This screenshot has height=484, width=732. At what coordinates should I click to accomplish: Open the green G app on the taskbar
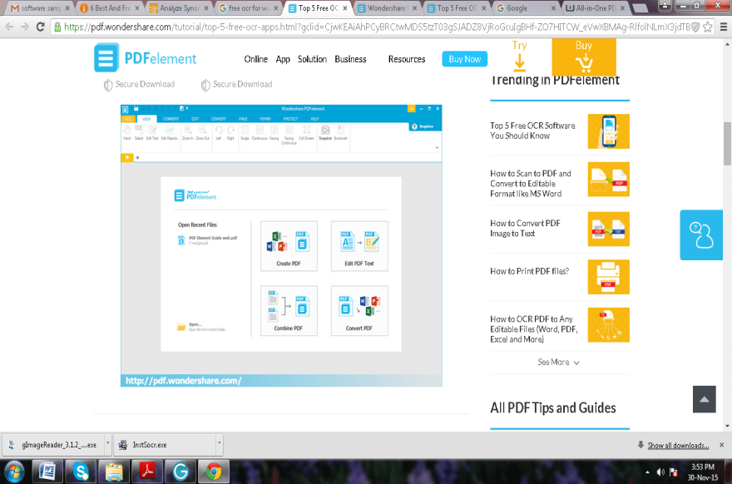(181, 472)
